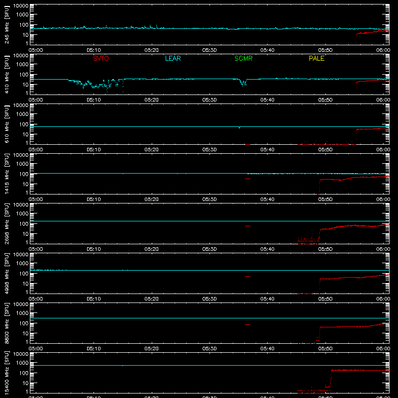Select the 410 MHz [SFU] axis label
The height and width of the screenshot is (398, 398).
tap(7, 74)
